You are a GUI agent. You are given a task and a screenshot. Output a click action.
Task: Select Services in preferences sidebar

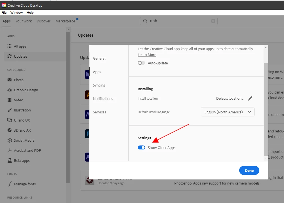point(99,112)
